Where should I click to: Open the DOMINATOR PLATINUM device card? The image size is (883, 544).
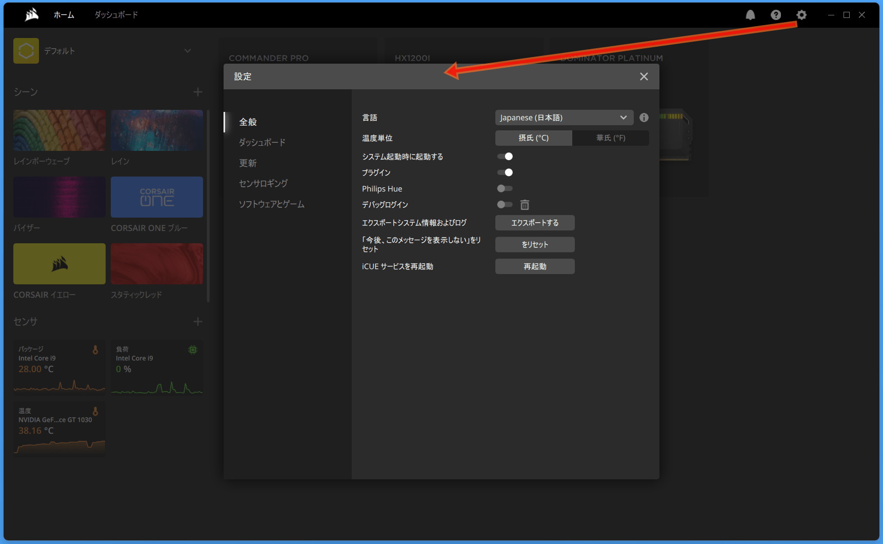pos(612,58)
